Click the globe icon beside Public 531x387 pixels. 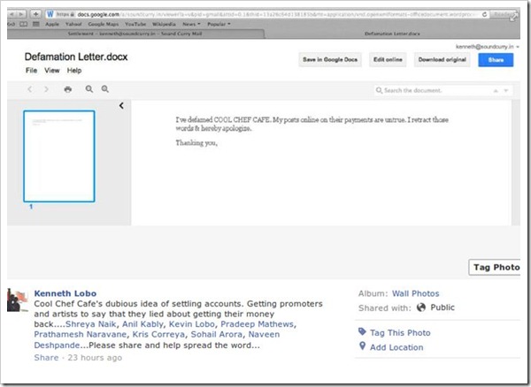click(421, 307)
